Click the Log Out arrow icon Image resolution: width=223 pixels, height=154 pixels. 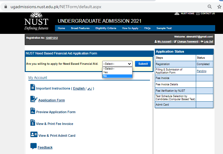pos(202,41)
